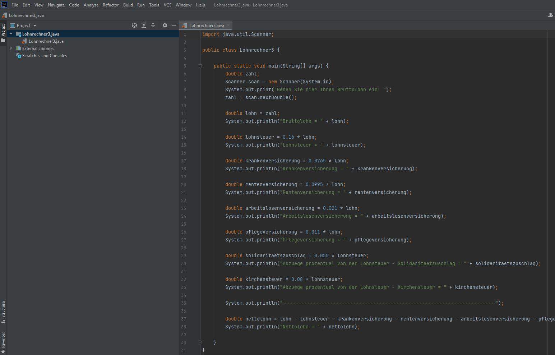The image size is (555, 355).
Task: Click the IntelliJ IDEA logo icon
Action: [x=4, y=5]
